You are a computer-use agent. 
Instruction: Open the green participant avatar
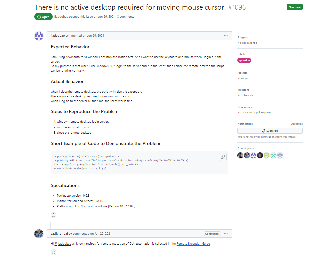tap(267, 155)
